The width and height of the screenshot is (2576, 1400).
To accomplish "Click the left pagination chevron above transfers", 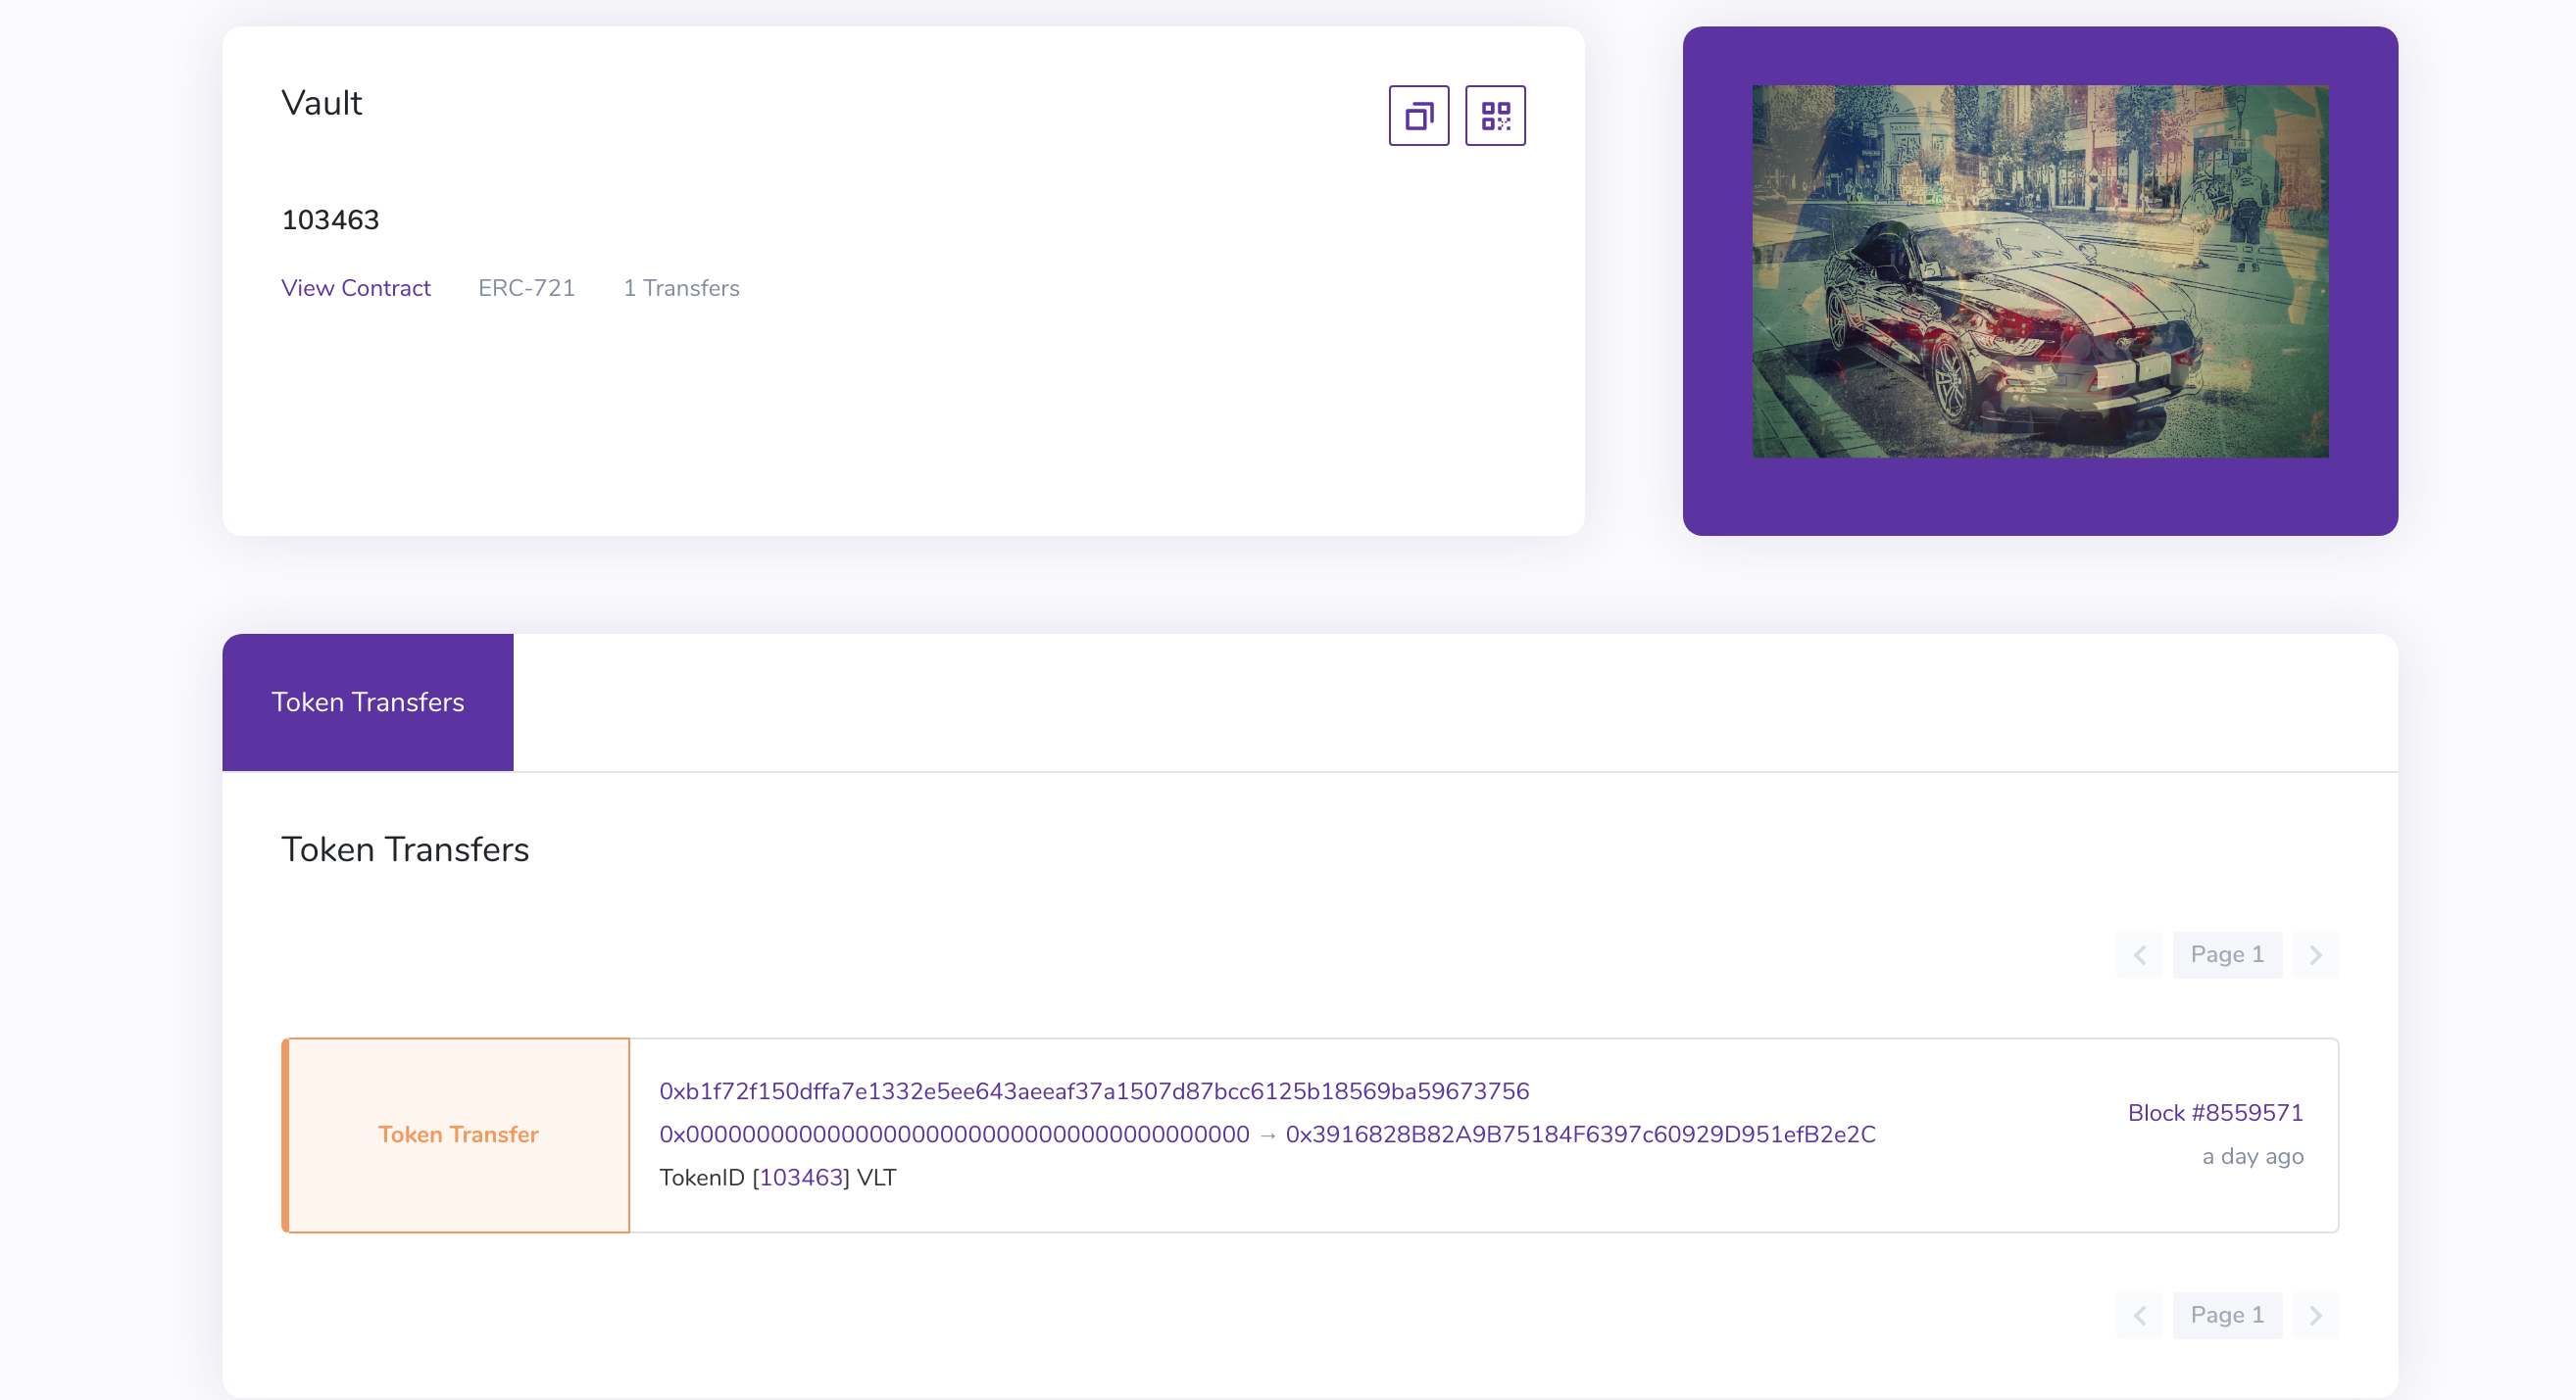I will click(x=2138, y=954).
